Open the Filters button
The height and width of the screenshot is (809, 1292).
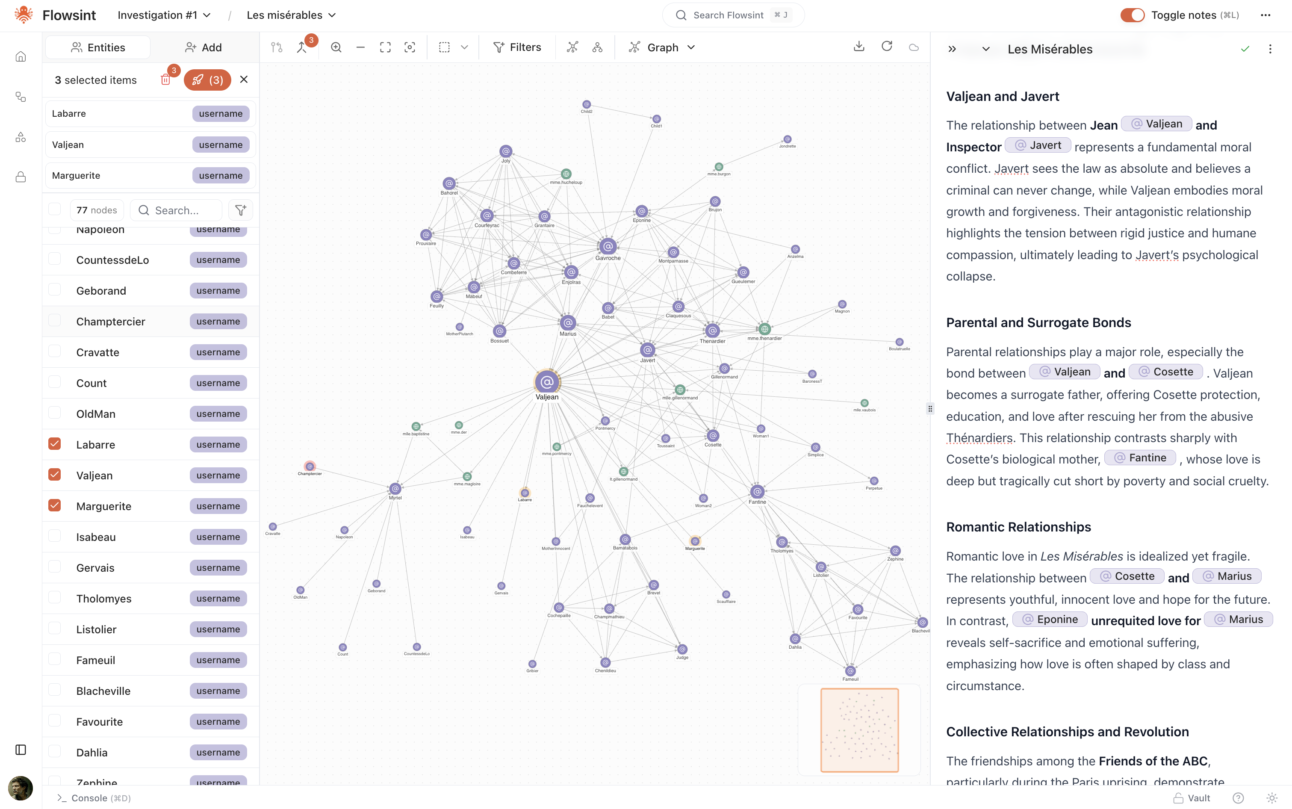pos(517,47)
